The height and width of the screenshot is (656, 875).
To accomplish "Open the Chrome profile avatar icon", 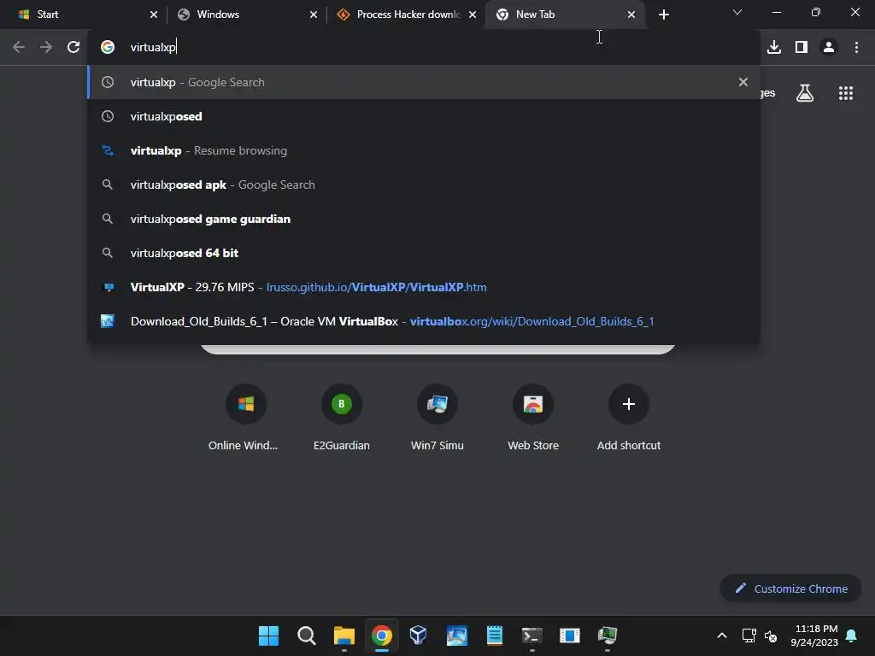I will point(829,47).
